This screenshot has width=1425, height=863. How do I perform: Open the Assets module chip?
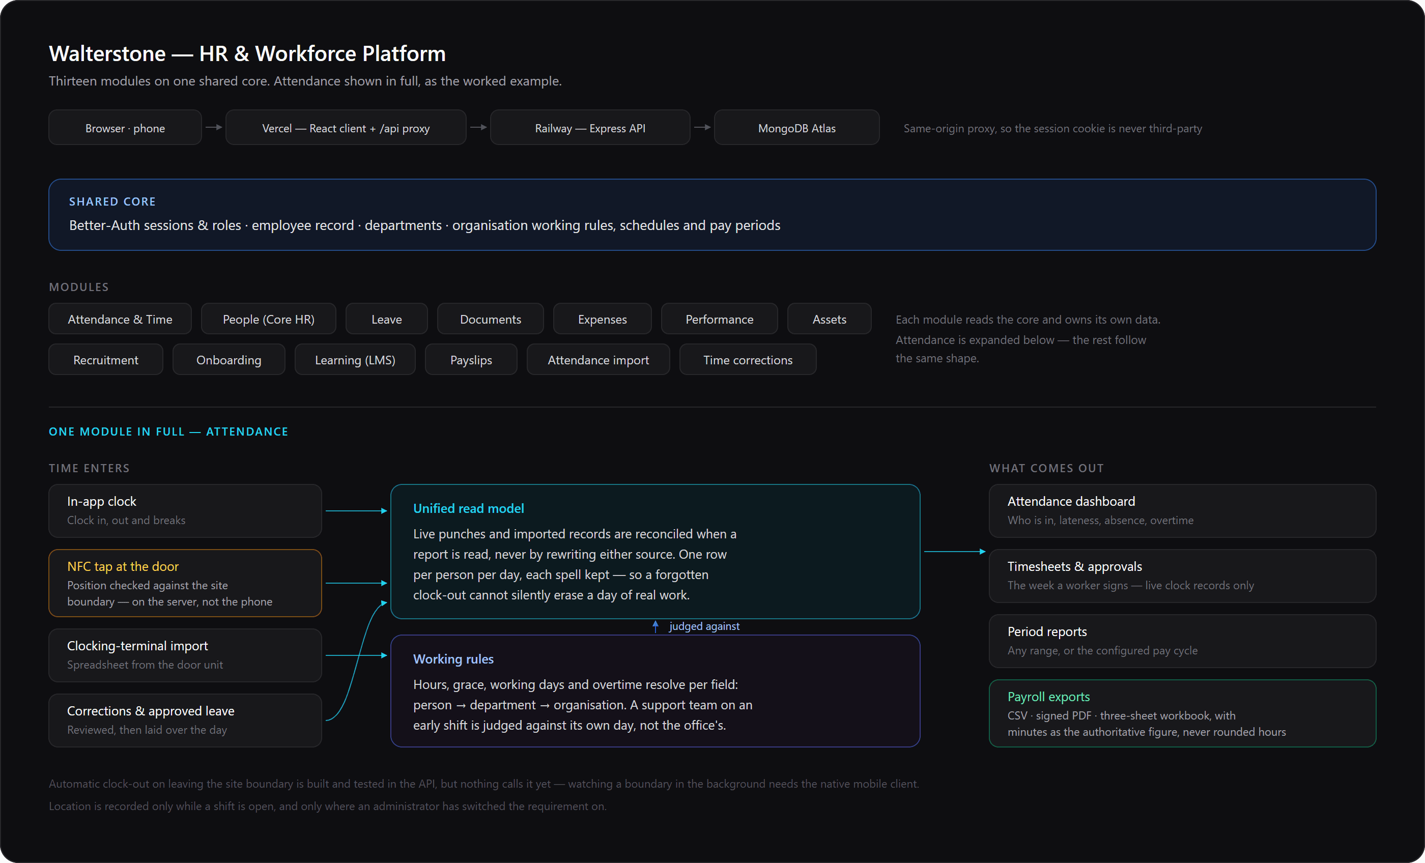(x=830, y=319)
